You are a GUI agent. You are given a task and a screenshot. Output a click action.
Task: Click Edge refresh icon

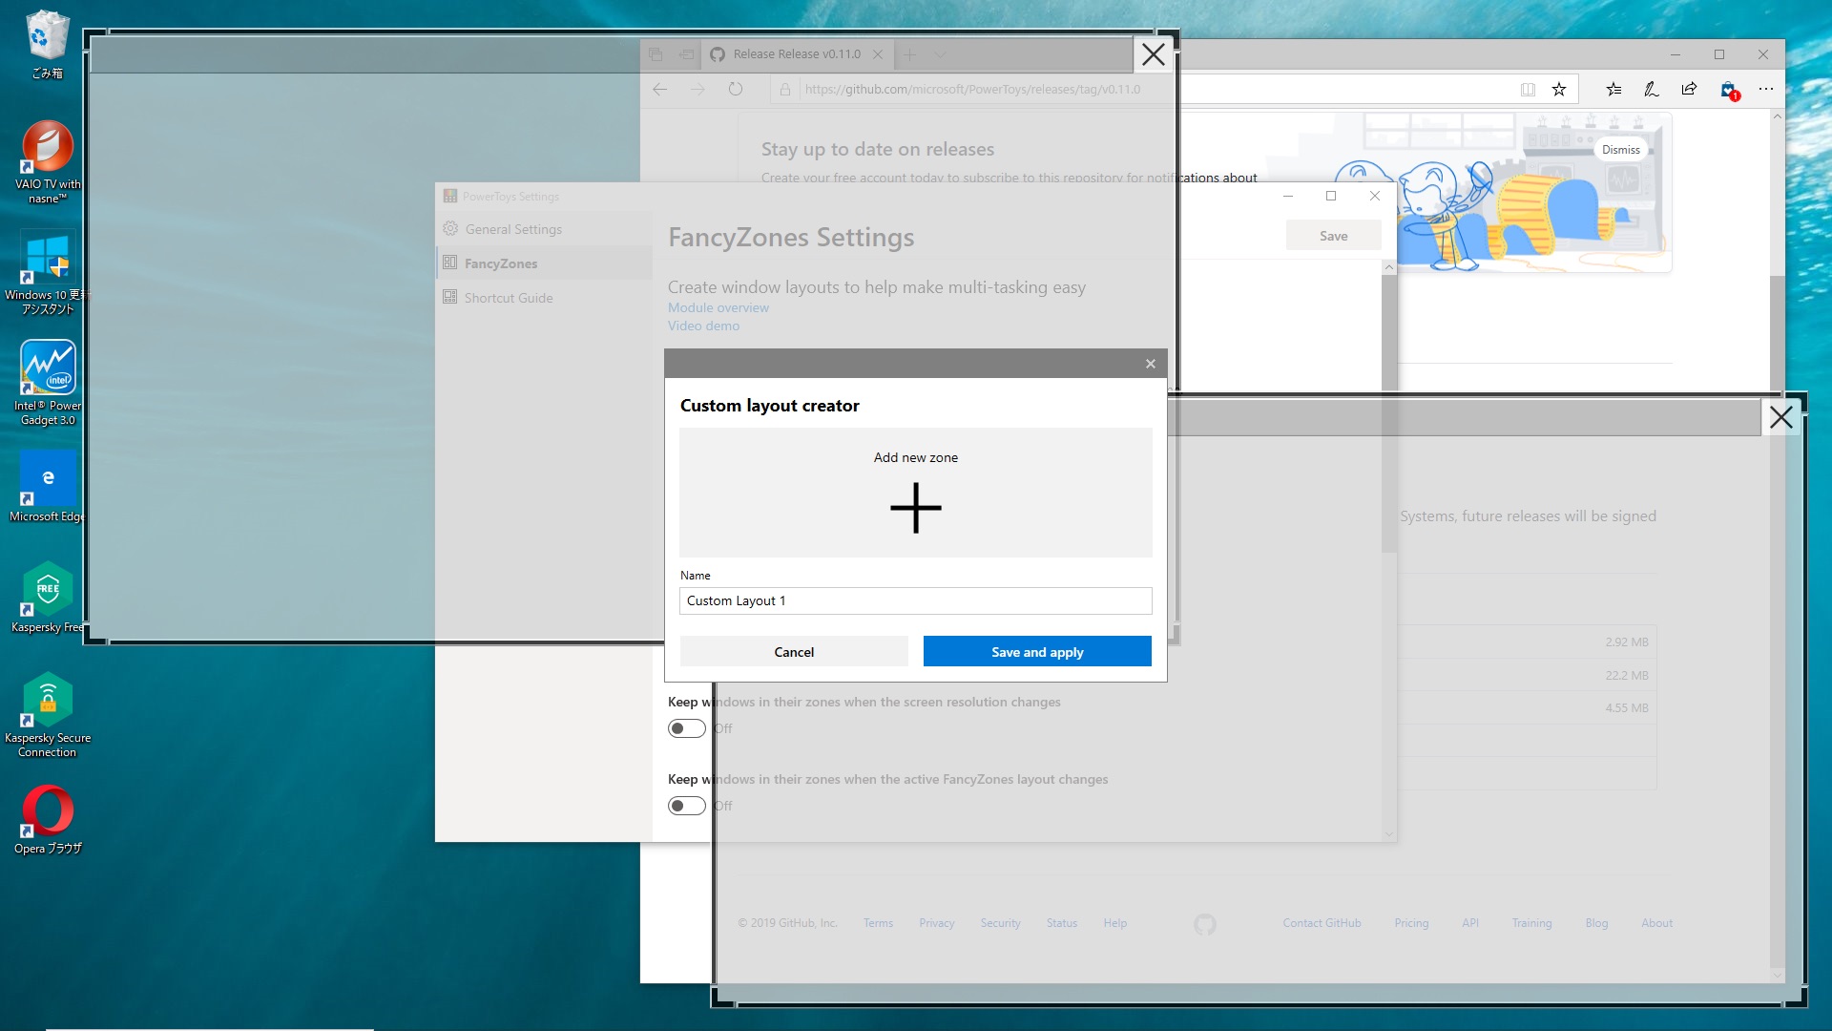pyautogui.click(x=735, y=89)
